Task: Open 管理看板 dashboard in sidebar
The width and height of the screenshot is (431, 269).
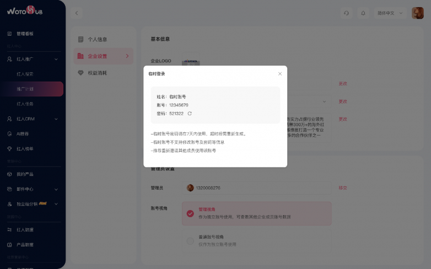Action: pyautogui.click(x=25, y=34)
